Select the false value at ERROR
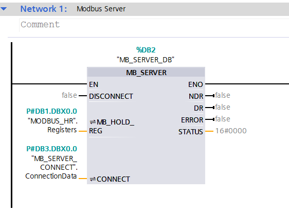 coord(223,119)
